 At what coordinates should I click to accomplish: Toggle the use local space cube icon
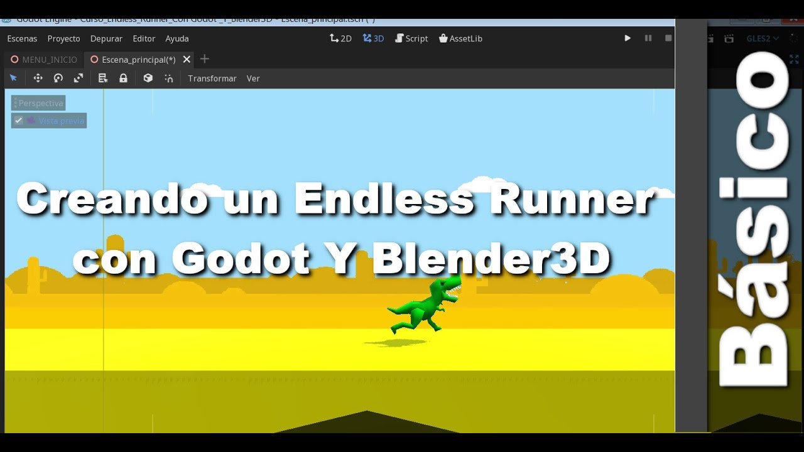[148, 78]
